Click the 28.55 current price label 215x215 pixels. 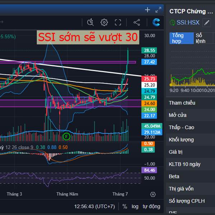click(x=149, y=50)
